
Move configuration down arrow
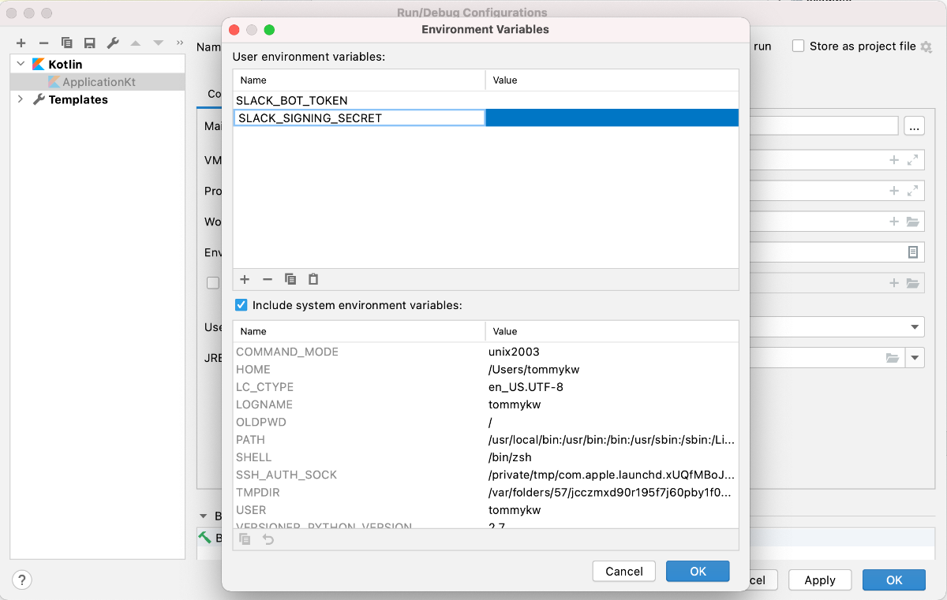[x=158, y=43]
